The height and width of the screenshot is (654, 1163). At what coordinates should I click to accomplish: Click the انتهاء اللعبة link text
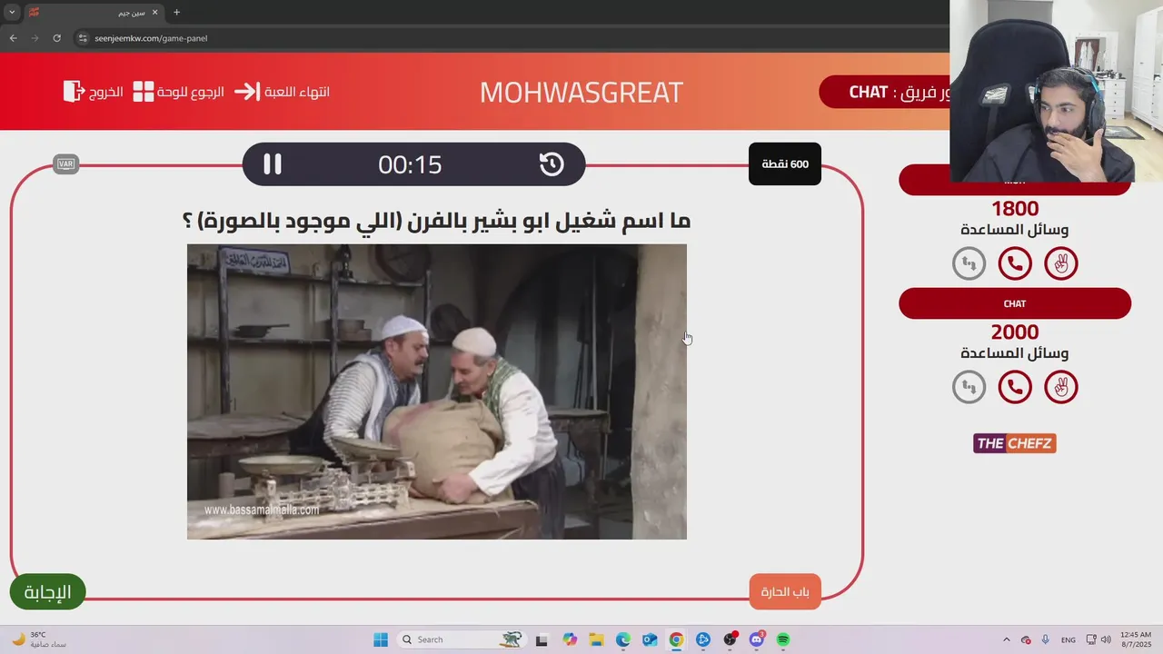[x=296, y=92]
